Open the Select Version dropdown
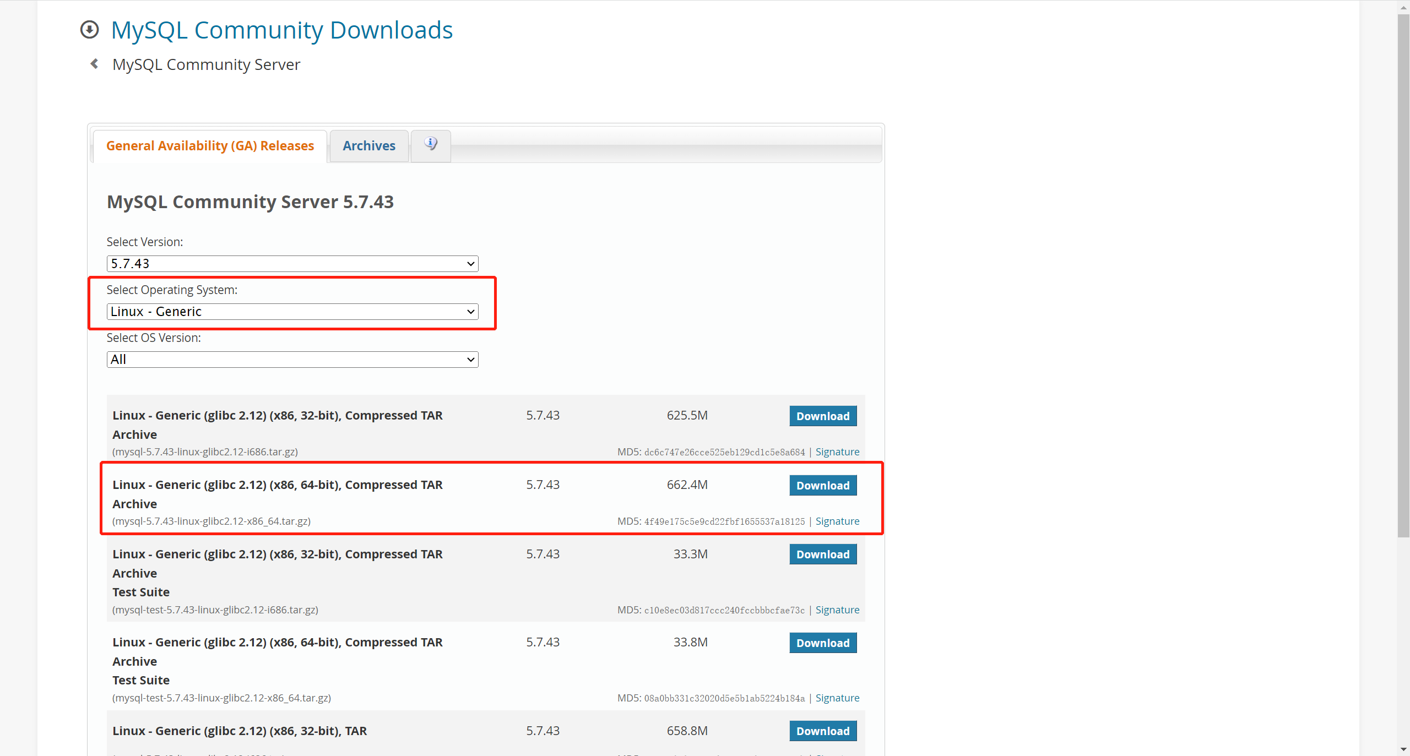Viewport: 1410px width, 756px height. coord(292,264)
